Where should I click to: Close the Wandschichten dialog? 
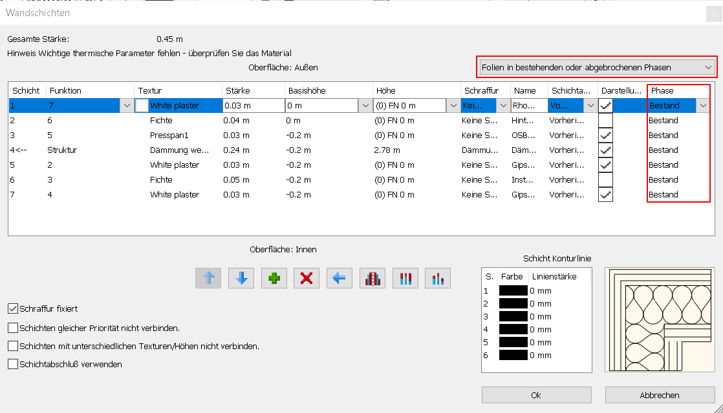714,14
